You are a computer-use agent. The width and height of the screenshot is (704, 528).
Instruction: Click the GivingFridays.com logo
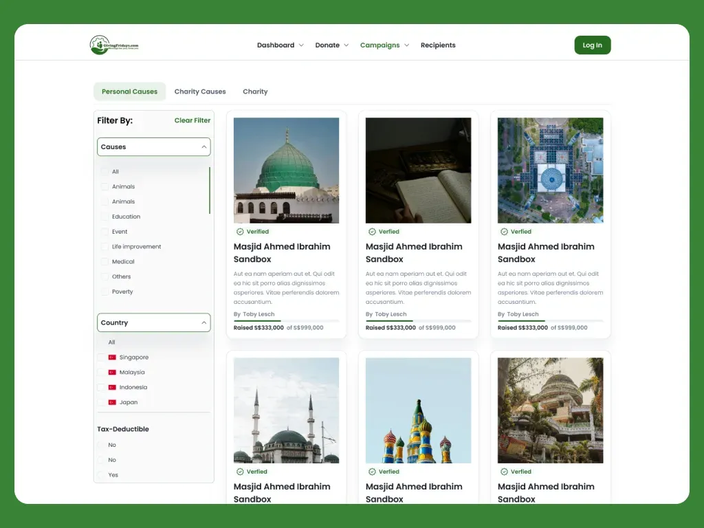pos(114,45)
